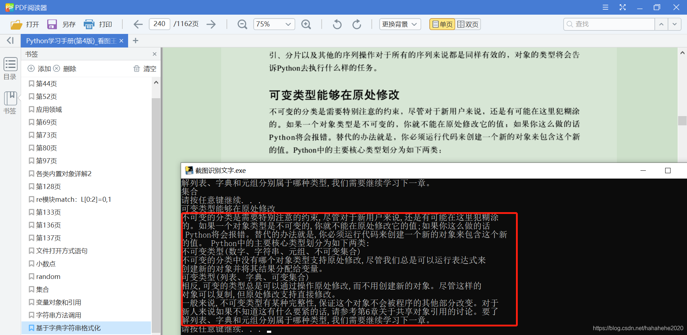Open the 目录 table of contents panel
Screen dimensions: 687x335
click(10, 69)
